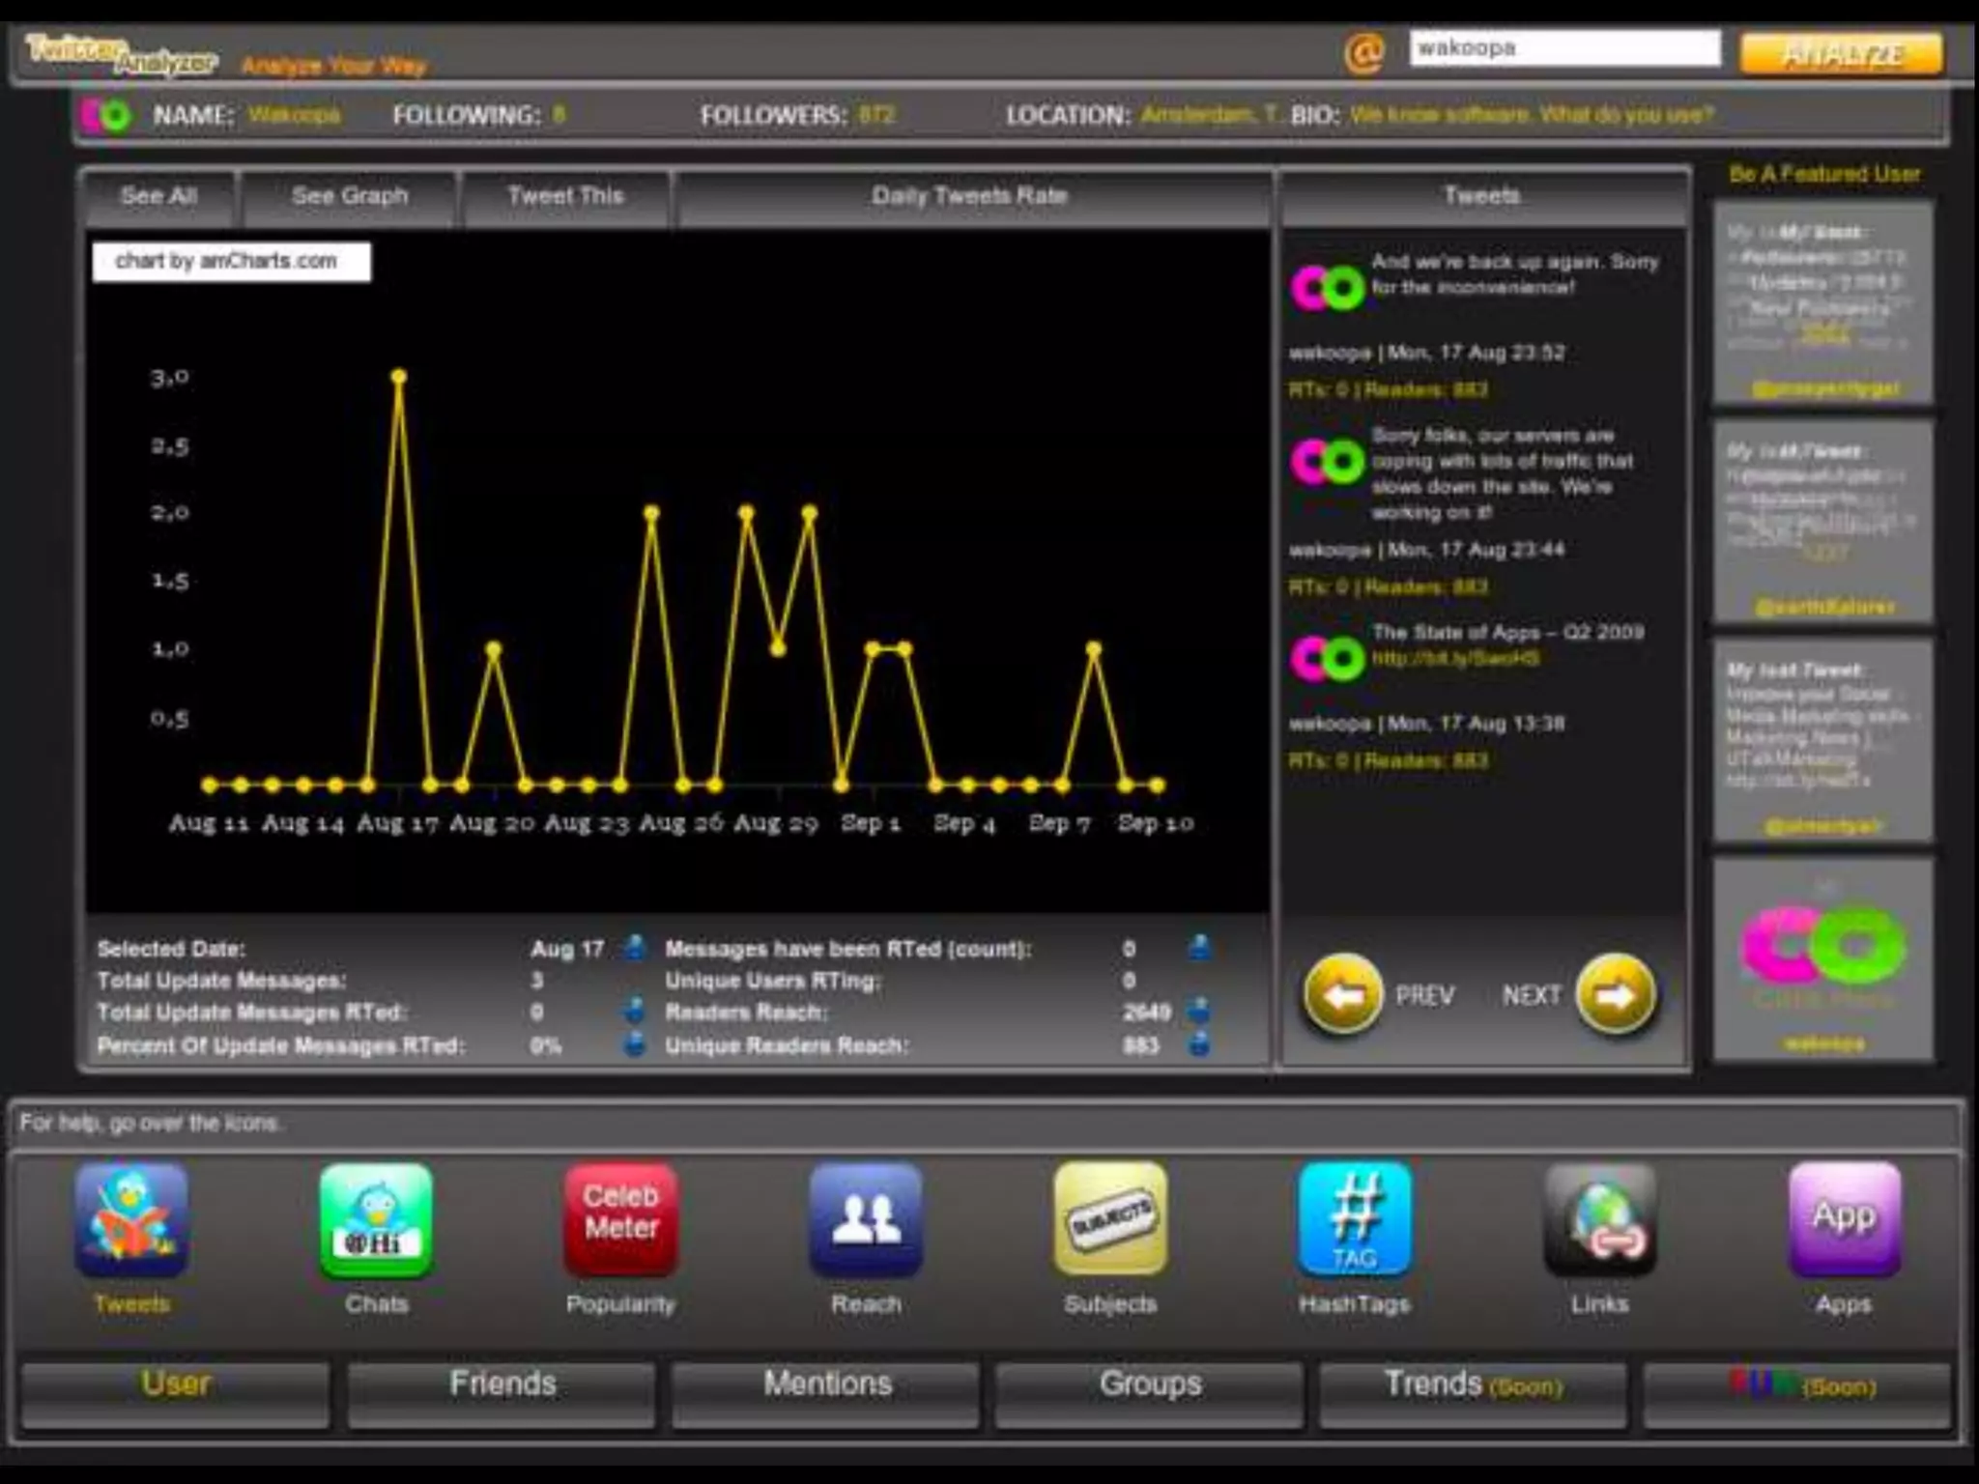
Task: Click avatar of the 23:52 tweet
Action: tap(1328, 288)
